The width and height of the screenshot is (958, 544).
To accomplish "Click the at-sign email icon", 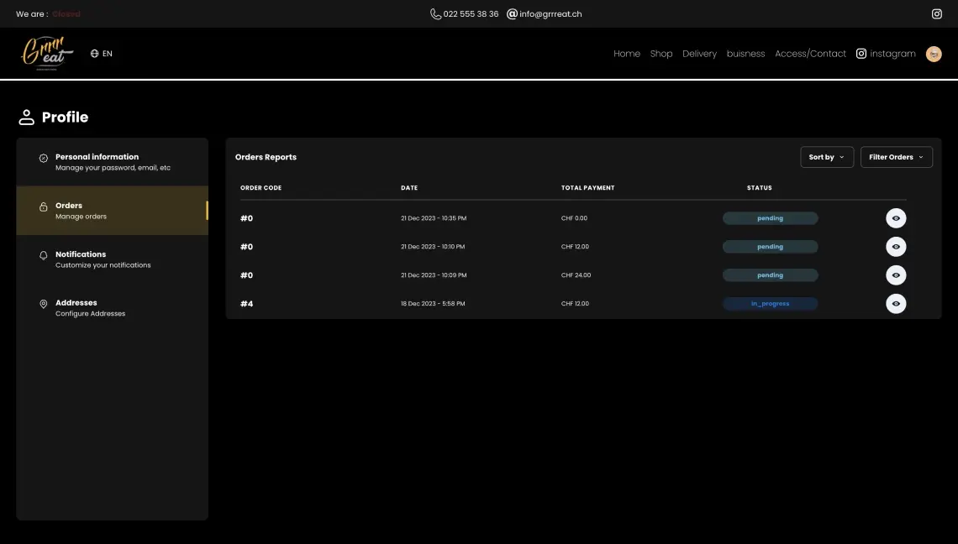I will pos(512,14).
